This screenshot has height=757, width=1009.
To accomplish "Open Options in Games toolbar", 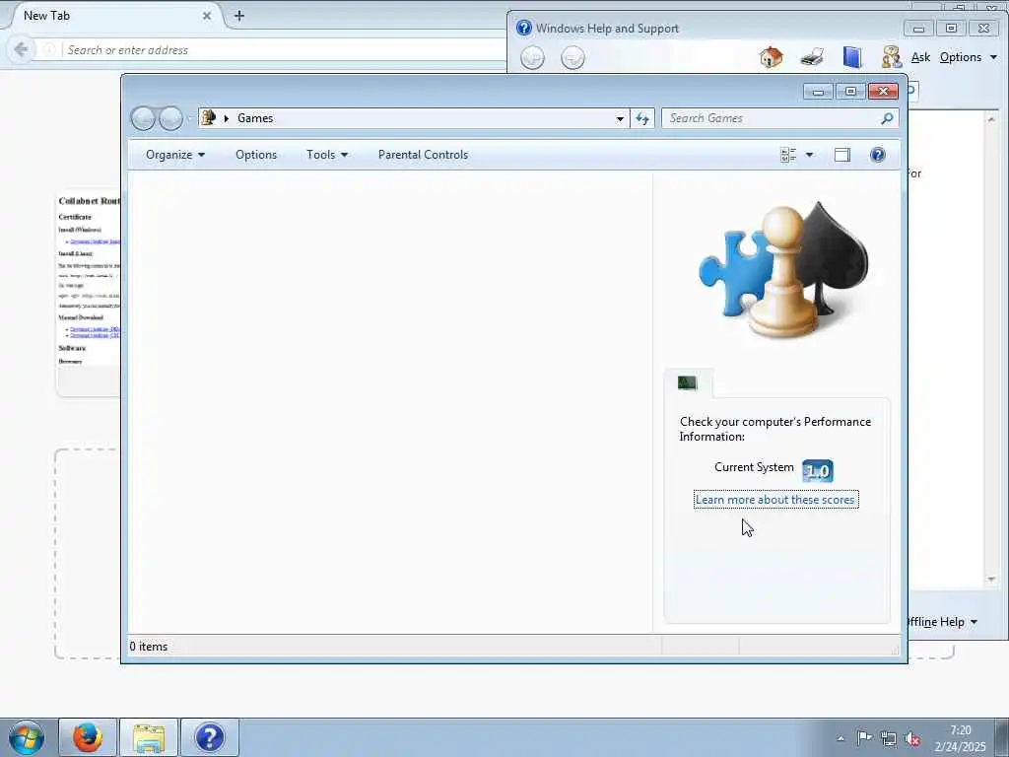I will pos(256,155).
